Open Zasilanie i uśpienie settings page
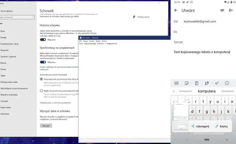 pos(8,57)
